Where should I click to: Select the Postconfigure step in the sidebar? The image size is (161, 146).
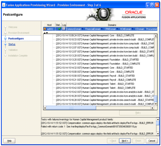pos(16,39)
